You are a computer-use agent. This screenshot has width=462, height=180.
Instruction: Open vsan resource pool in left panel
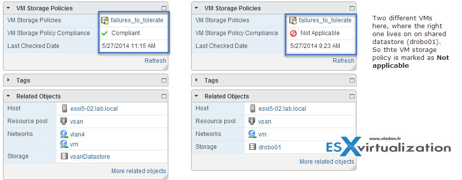pos(77,122)
